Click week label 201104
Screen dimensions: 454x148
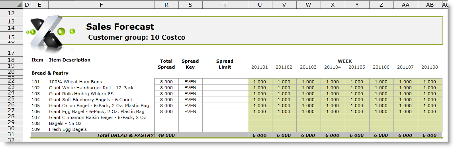pos(333,67)
